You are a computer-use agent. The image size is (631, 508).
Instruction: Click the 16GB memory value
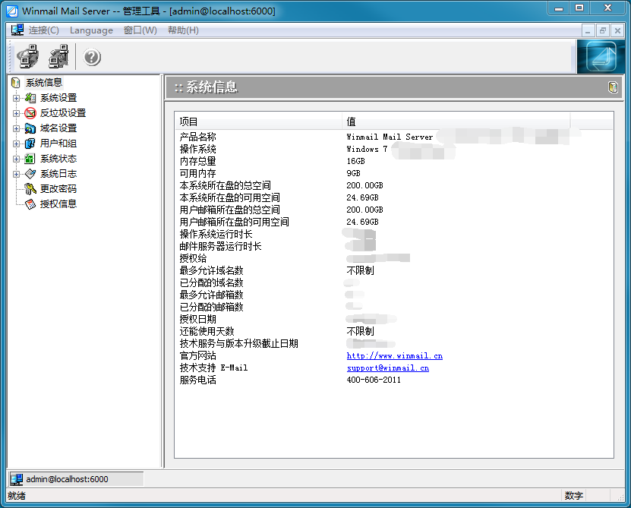355,162
